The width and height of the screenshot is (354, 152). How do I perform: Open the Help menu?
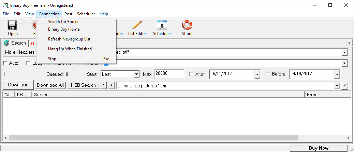pos(104,14)
